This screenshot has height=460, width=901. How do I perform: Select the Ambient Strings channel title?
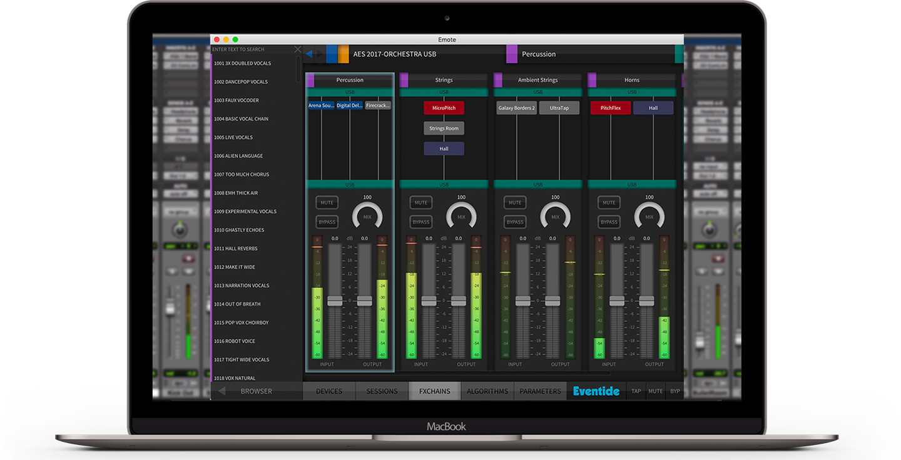point(538,80)
